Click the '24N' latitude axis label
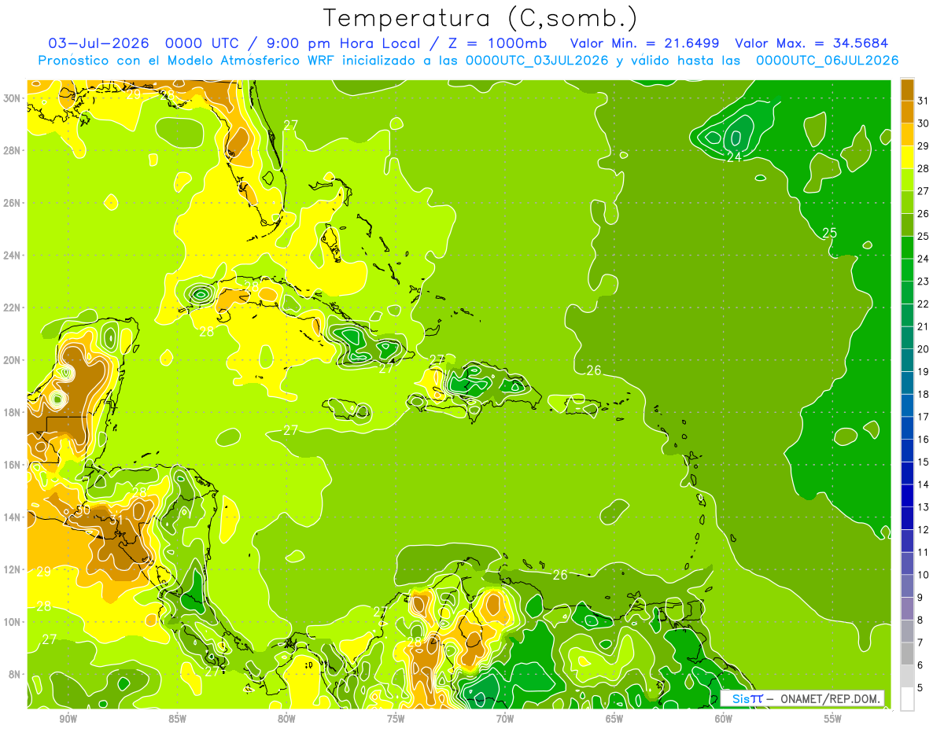This screenshot has width=944, height=729. [x=13, y=256]
